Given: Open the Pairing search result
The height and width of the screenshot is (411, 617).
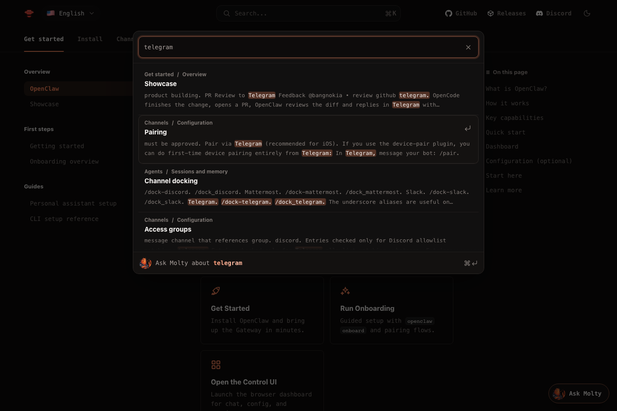Looking at the screenshot, I should [x=308, y=139].
